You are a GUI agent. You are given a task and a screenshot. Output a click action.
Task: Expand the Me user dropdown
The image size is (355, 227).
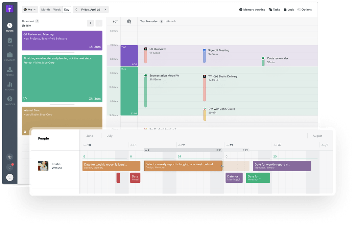[30, 10]
